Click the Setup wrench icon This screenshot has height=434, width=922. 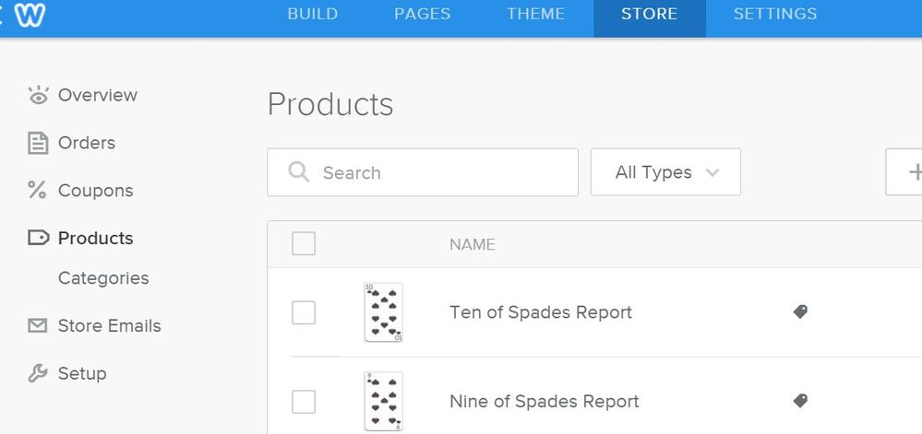pyautogui.click(x=38, y=373)
